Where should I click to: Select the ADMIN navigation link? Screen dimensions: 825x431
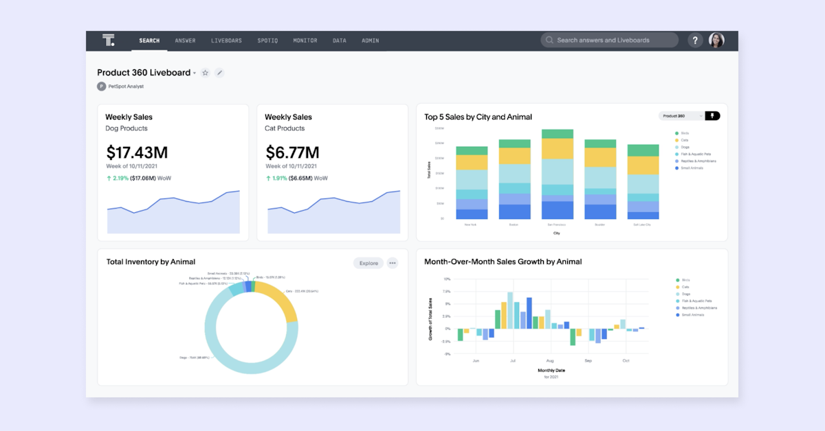[370, 40]
